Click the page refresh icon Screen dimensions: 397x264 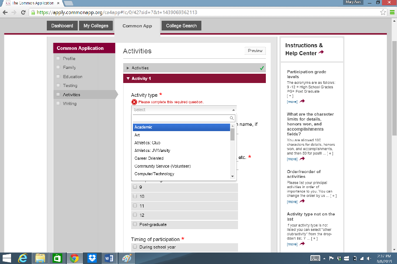pyautogui.click(x=23, y=13)
